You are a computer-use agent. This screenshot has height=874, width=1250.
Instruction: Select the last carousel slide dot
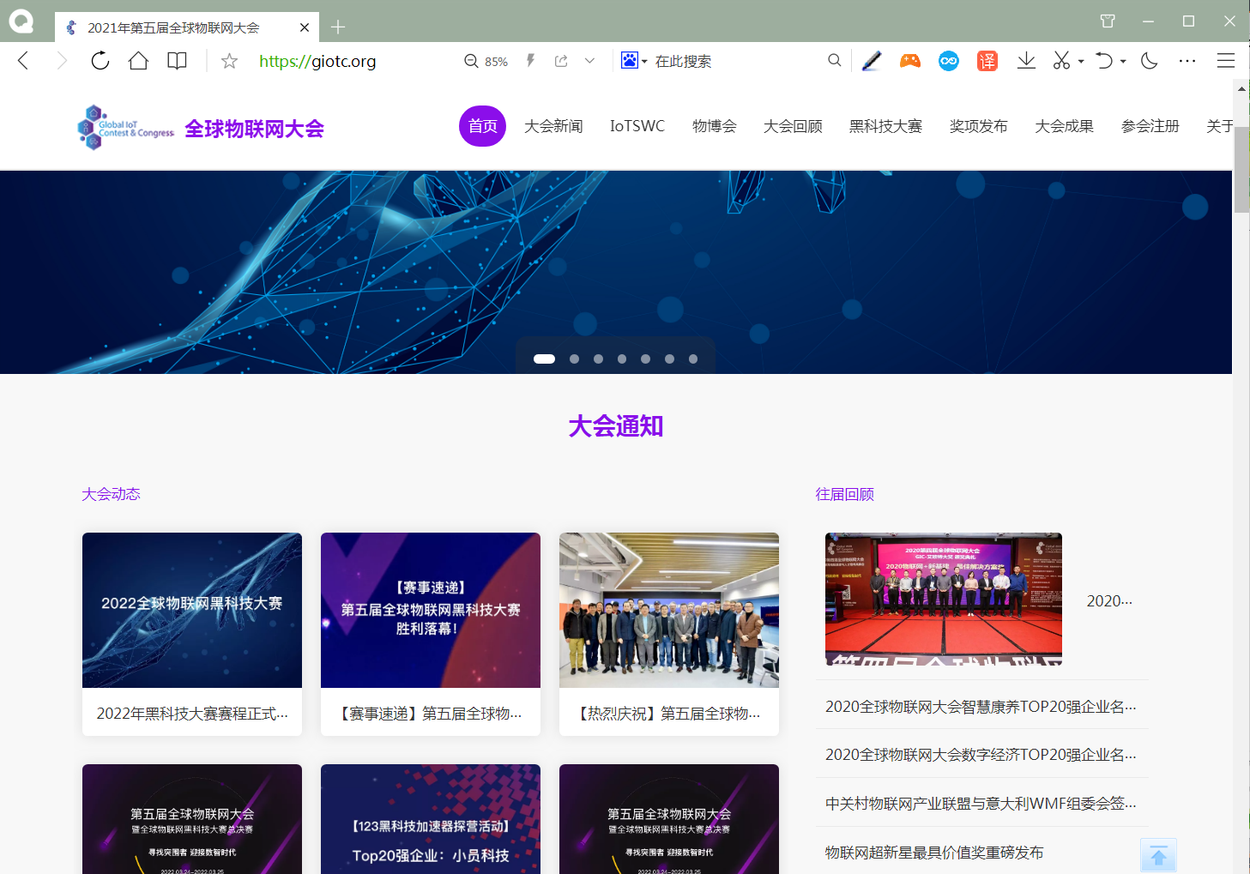click(x=693, y=359)
